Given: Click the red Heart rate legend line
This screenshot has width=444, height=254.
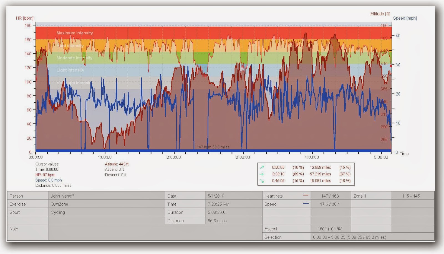Looking at the screenshot, I should (306, 196).
